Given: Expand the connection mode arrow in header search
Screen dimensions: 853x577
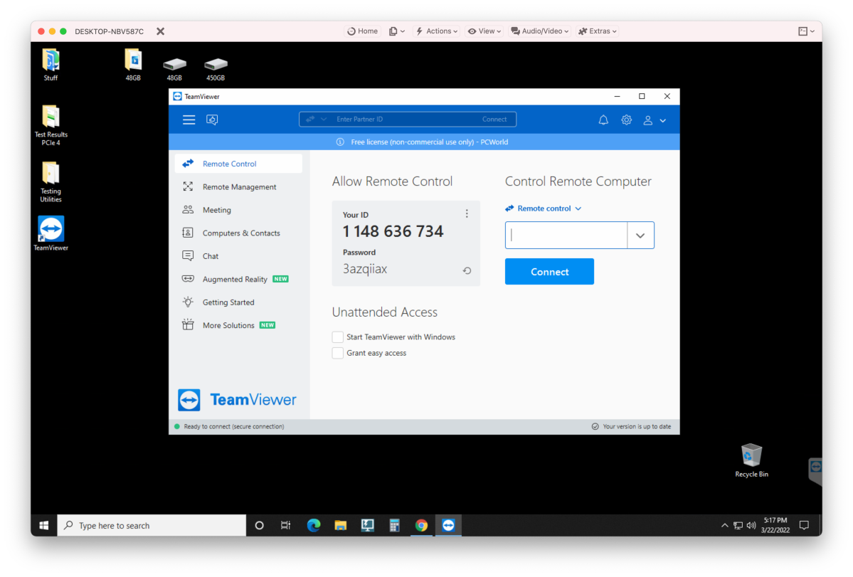Looking at the screenshot, I should click(324, 119).
